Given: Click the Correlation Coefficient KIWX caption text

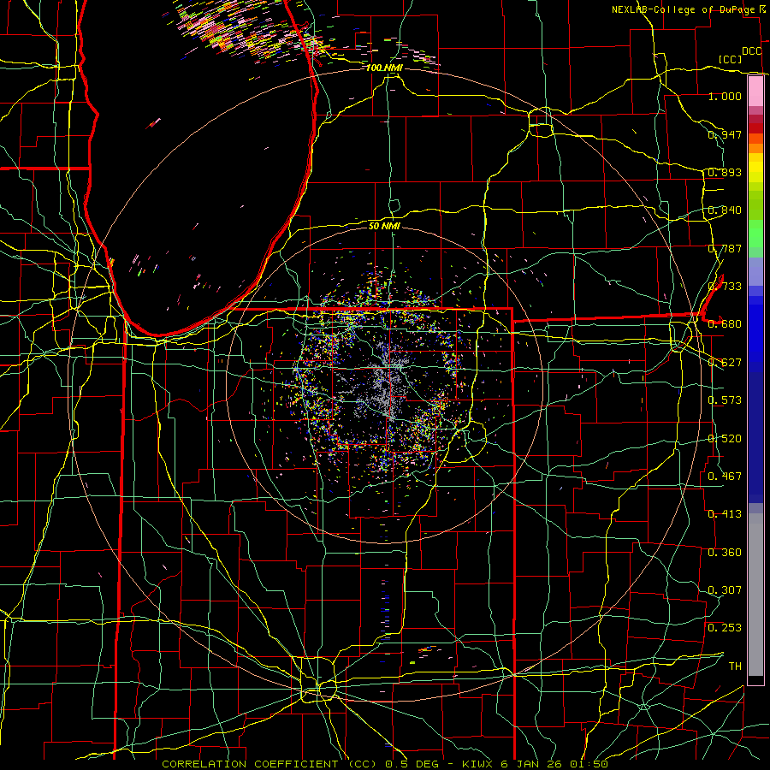Looking at the screenshot, I should (385, 764).
